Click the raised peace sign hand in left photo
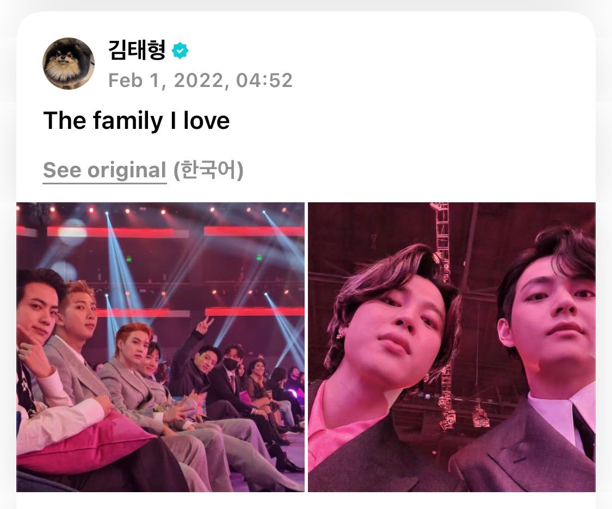612x509 pixels. tap(205, 326)
